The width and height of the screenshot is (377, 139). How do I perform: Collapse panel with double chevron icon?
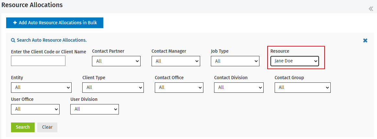371,9
